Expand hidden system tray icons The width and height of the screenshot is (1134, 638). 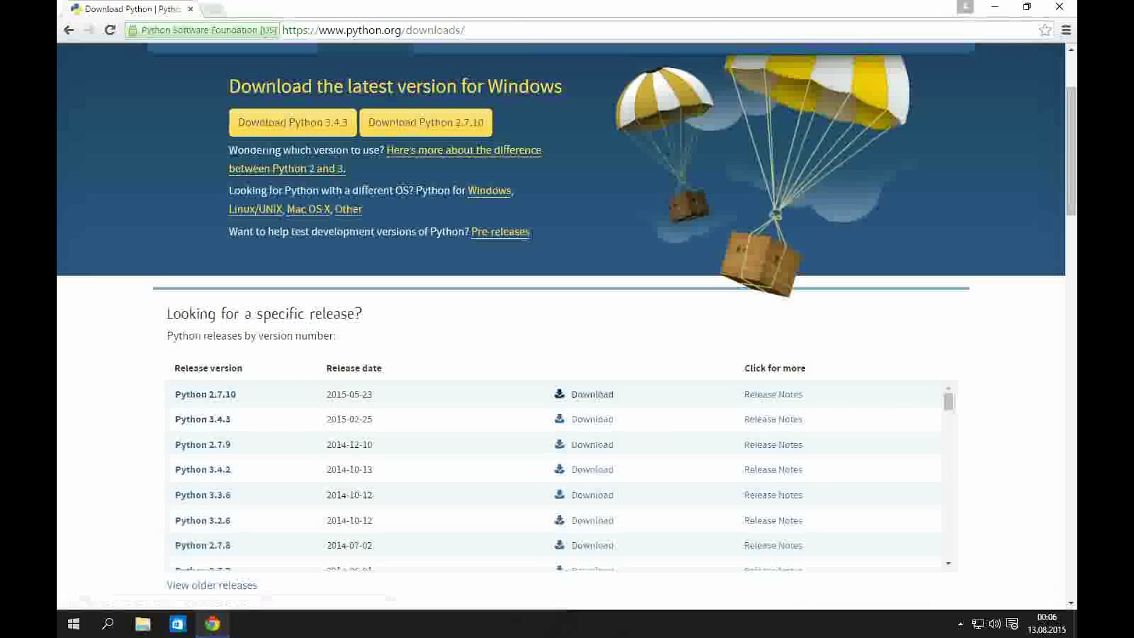[960, 624]
